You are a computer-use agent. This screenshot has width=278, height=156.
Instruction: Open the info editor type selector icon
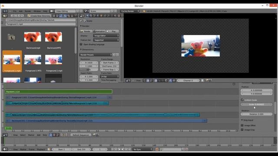[x=5, y=11]
